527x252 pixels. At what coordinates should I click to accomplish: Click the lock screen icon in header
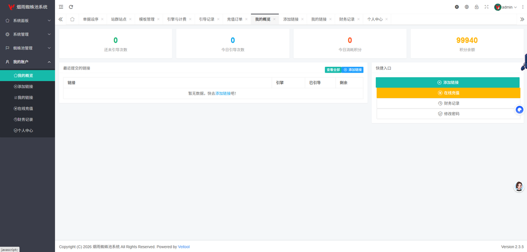477,7
